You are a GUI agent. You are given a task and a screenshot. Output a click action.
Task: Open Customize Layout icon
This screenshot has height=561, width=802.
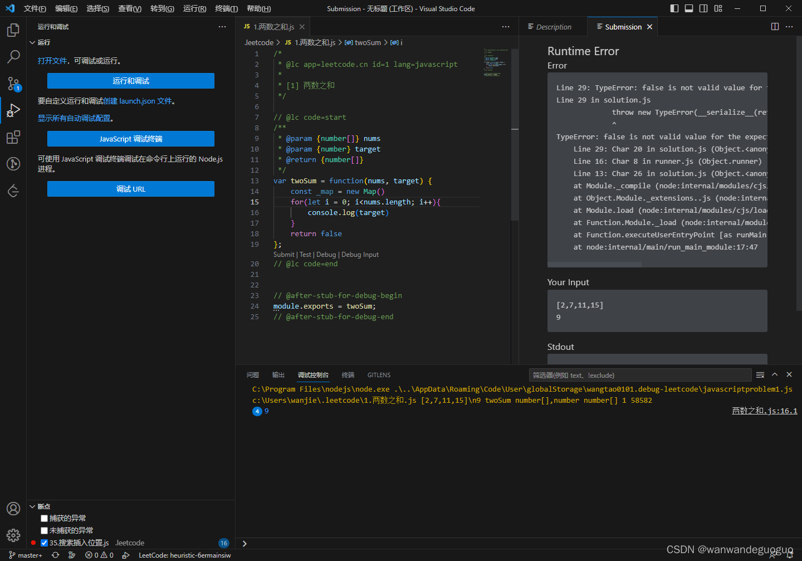[718, 8]
